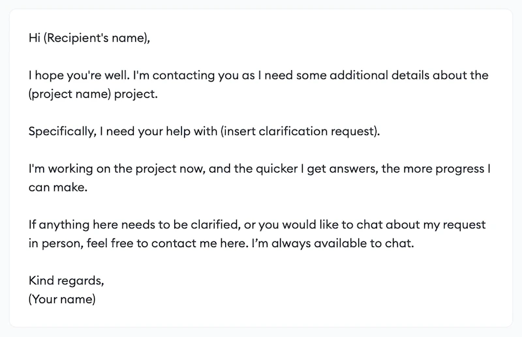Click the sentence 'I hope you're well.'
This screenshot has width=522, height=337.
[x=79, y=76]
